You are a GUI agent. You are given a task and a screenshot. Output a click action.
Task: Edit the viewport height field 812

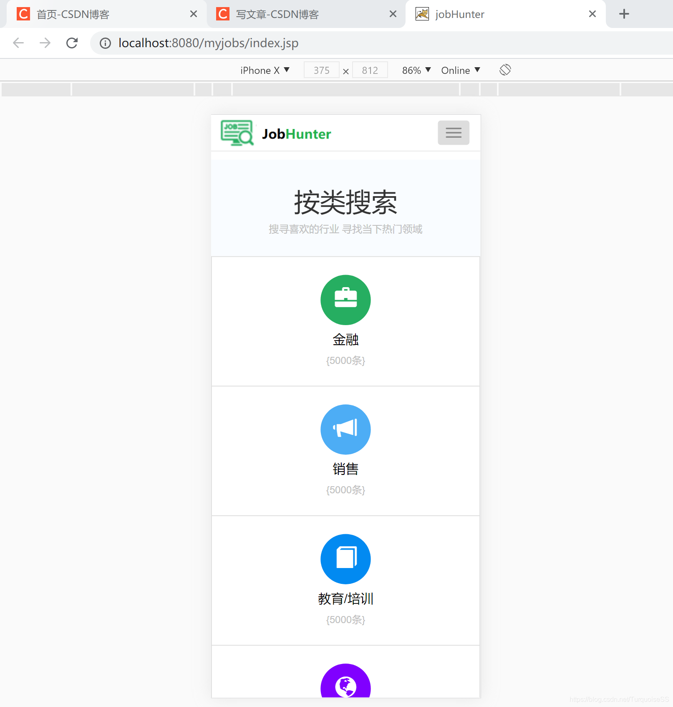(x=370, y=70)
